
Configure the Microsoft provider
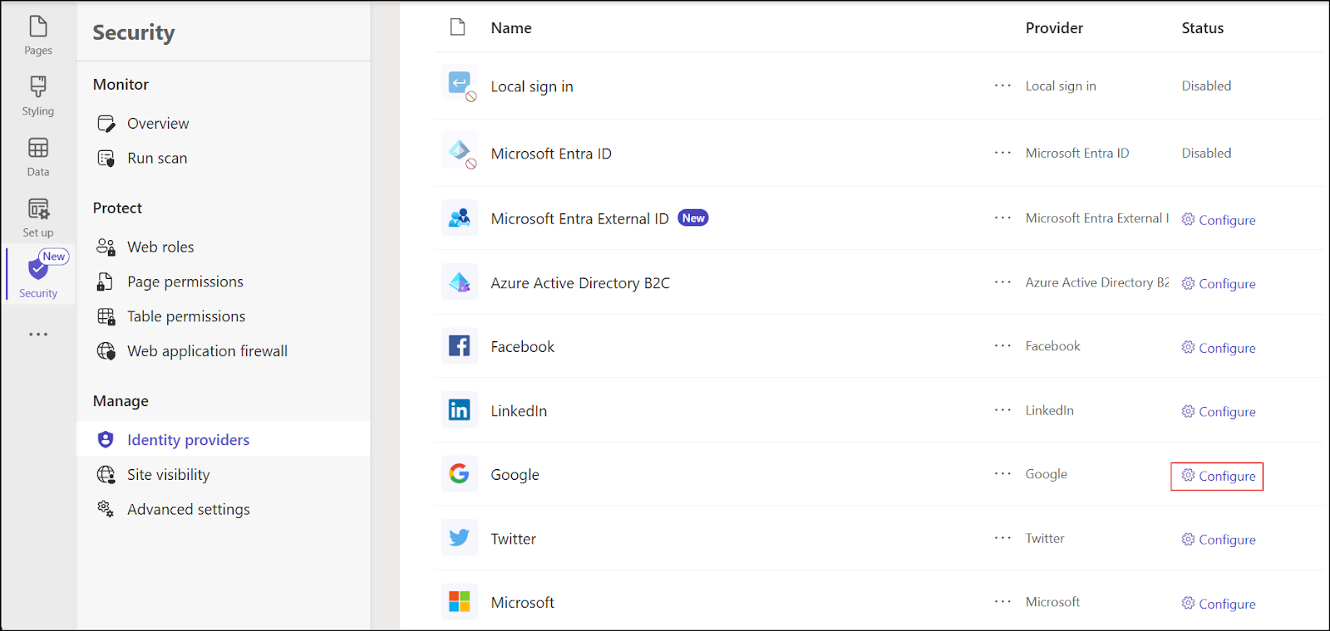tap(1219, 604)
